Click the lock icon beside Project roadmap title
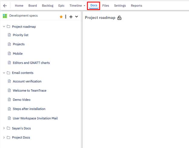This screenshot has height=148, width=189. [119, 18]
